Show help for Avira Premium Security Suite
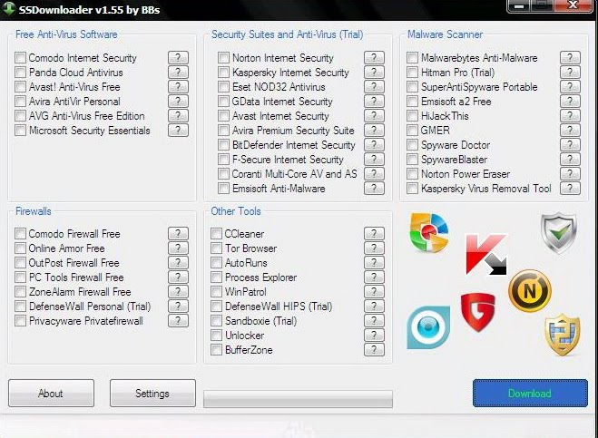The height and width of the screenshot is (438, 598). 374,130
